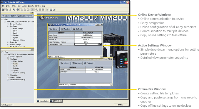Expand Modbus Memory Map in the offline tree
The height and width of the screenshot is (109, 199).
[8, 80]
